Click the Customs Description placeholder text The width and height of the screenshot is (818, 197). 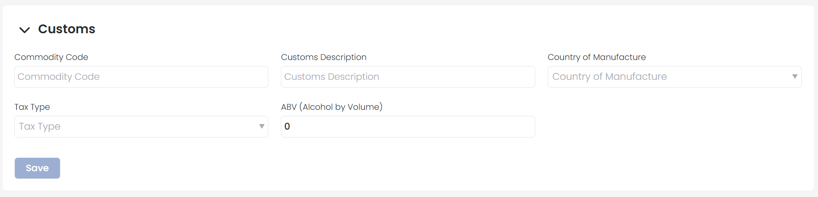[x=332, y=77]
